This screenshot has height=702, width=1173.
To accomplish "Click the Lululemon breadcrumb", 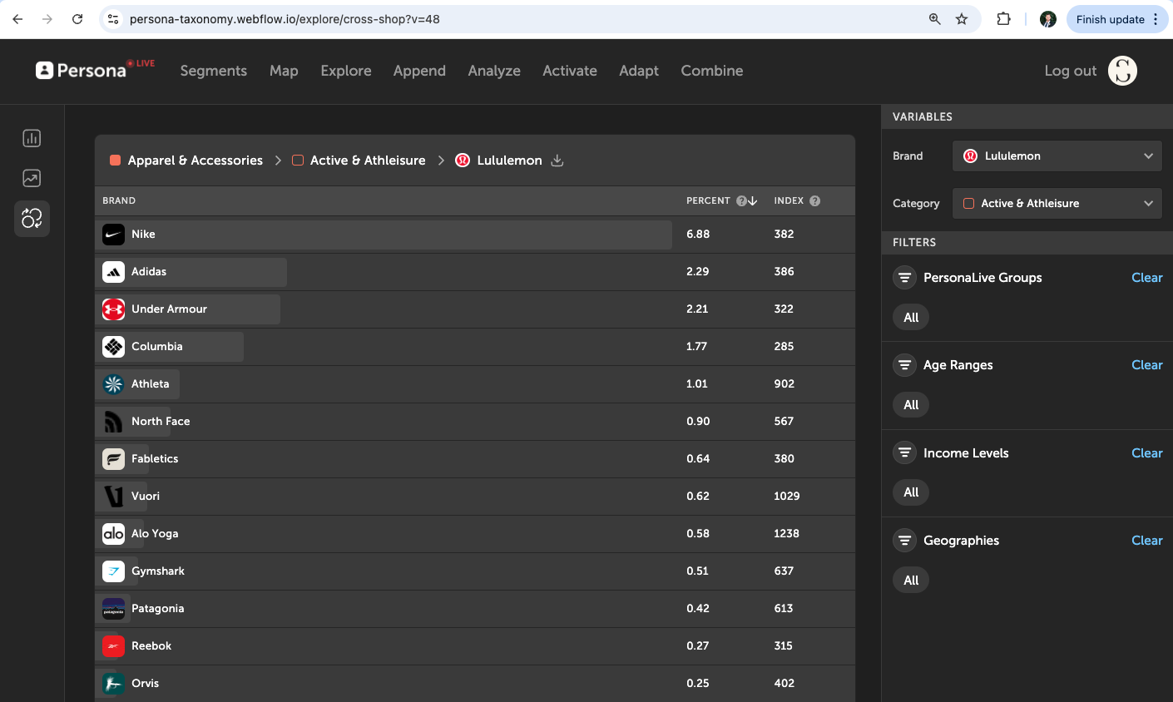I will [x=499, y=161].
